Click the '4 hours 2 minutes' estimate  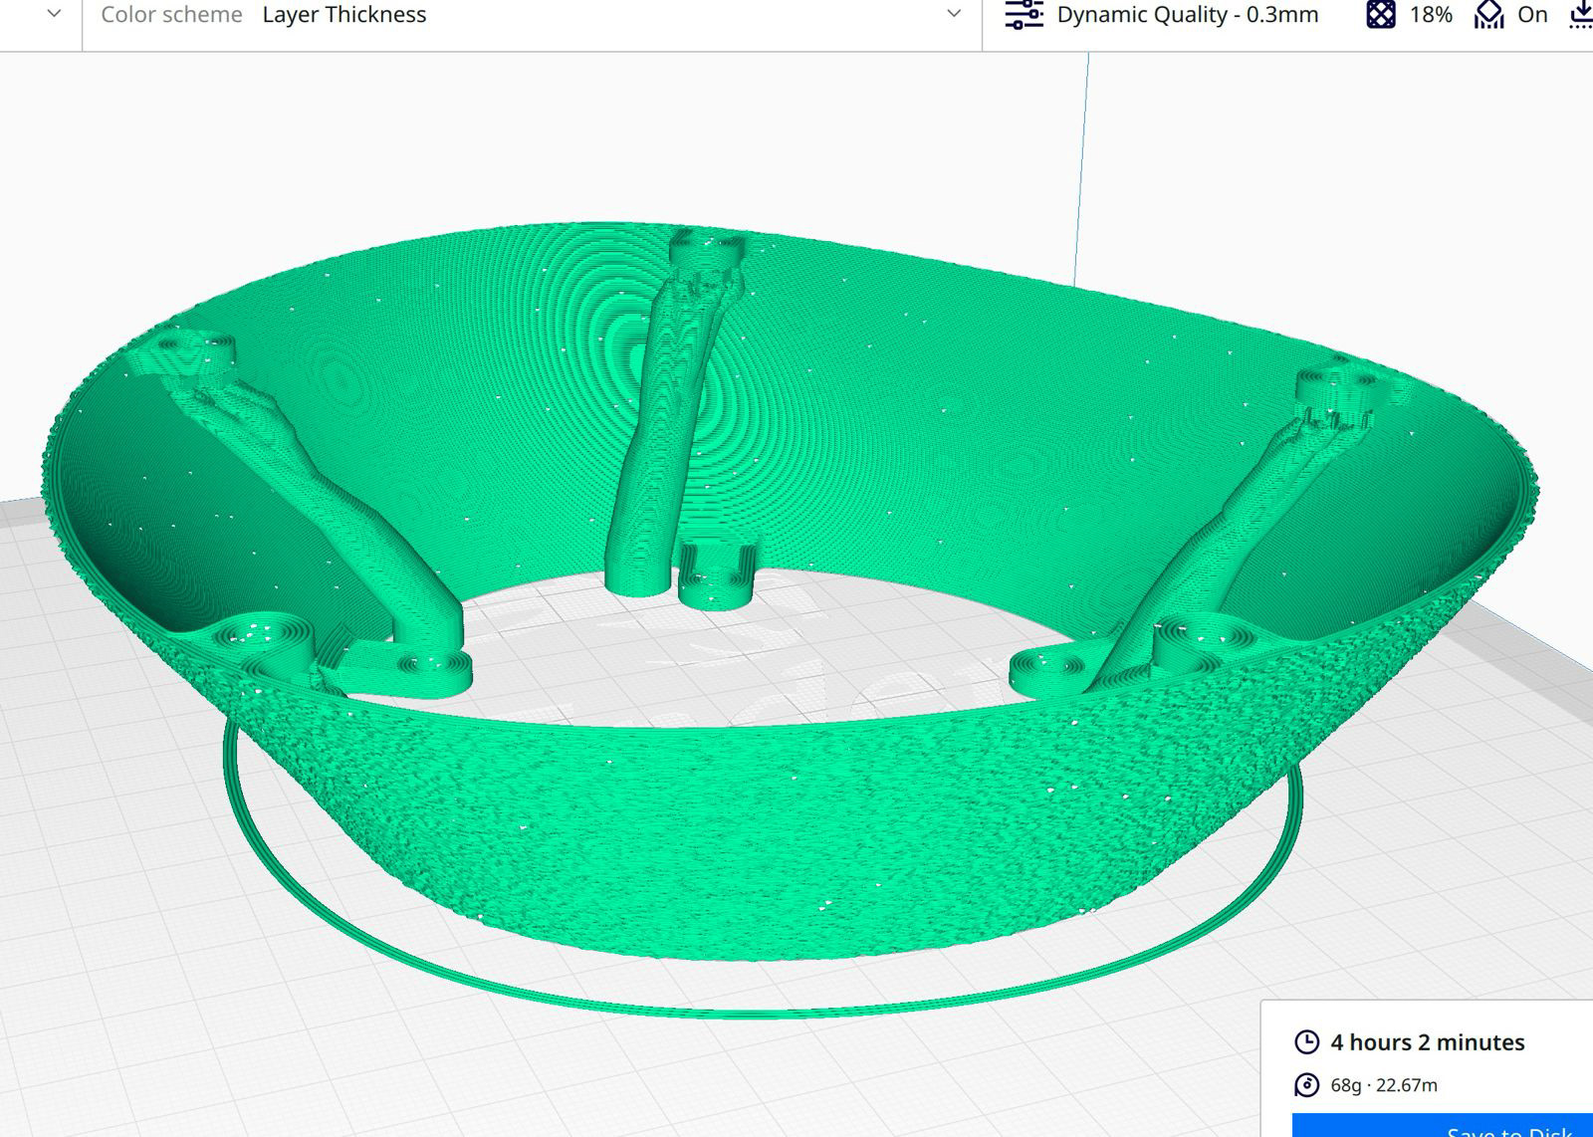click(x=1428, y=1042)
